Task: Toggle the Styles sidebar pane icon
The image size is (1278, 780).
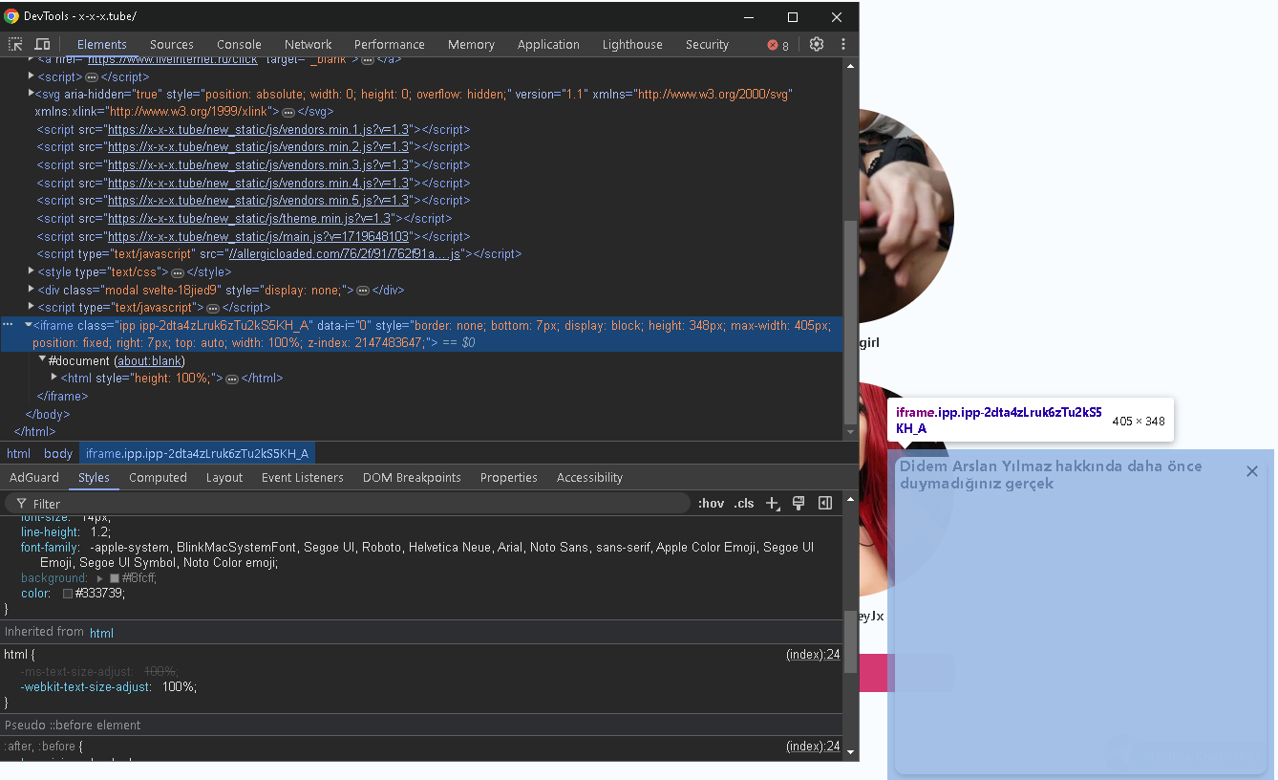Action: click(x=824, y=503)
